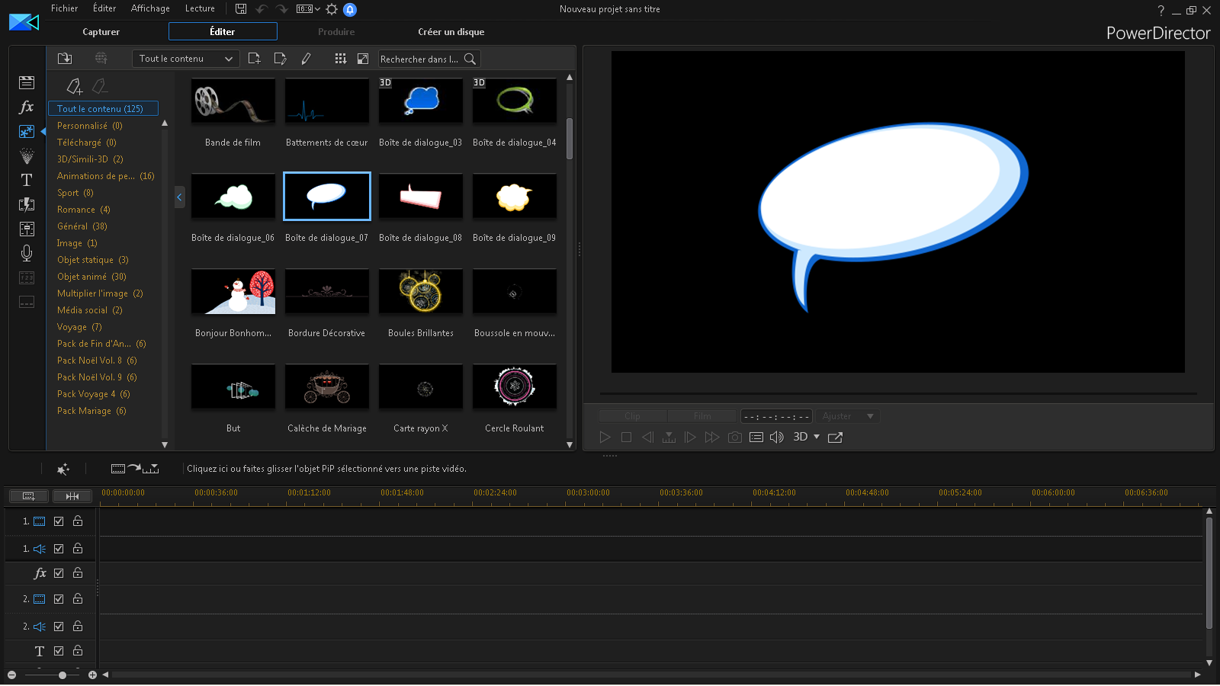Switch to the Créer un disque tab

[x=451, y=32]
